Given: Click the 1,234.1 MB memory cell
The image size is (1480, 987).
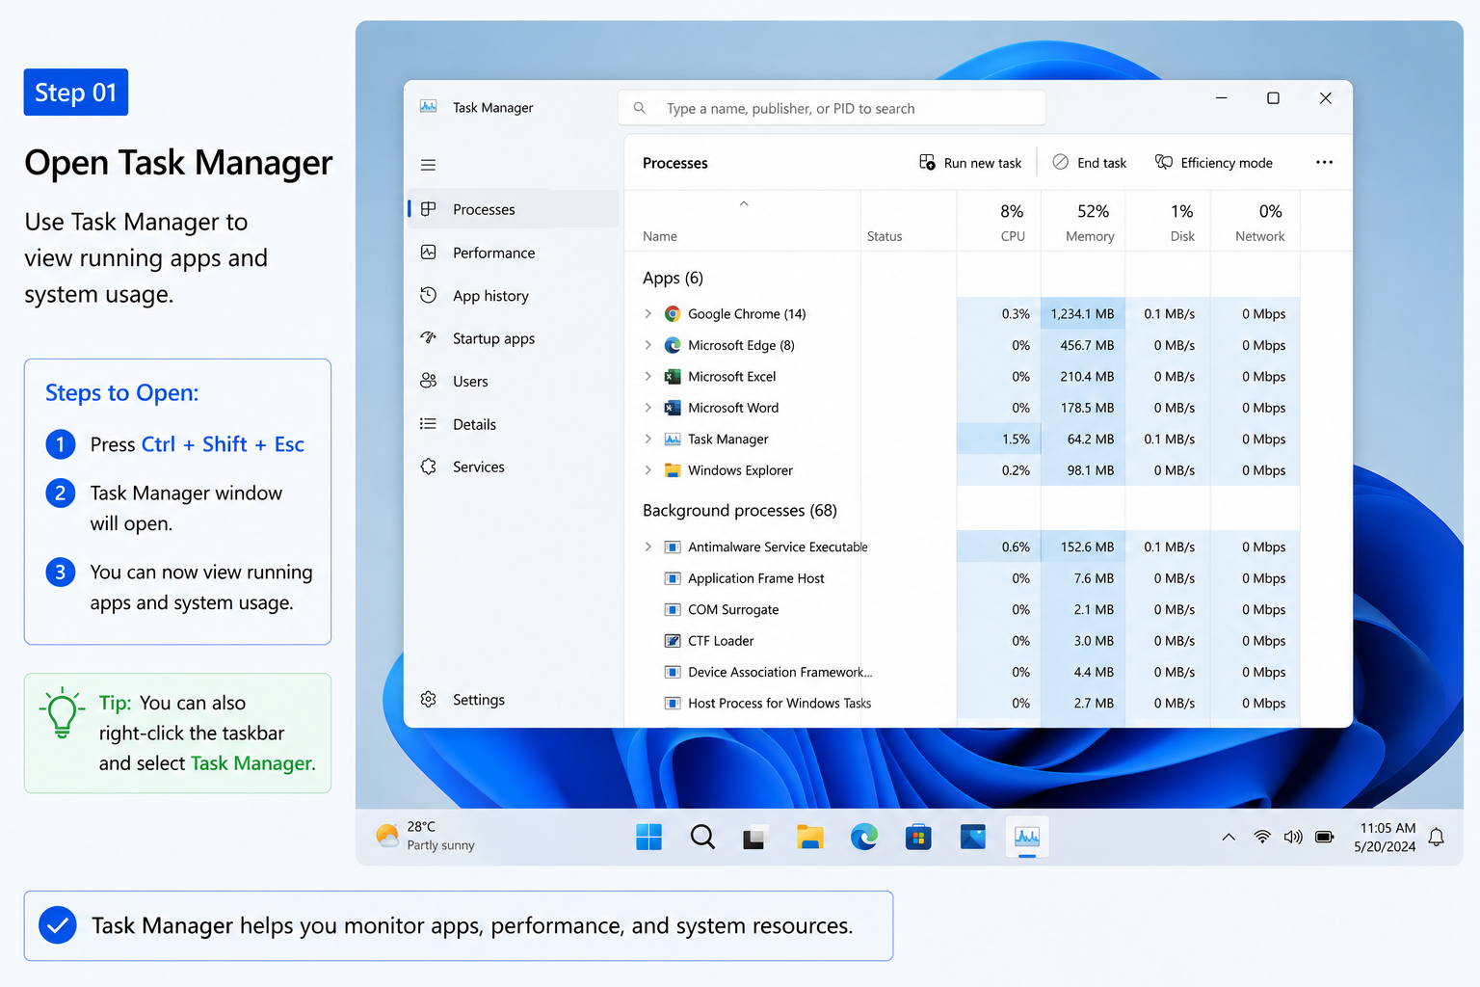Looking at the screenshot, I should (1083, 314).
